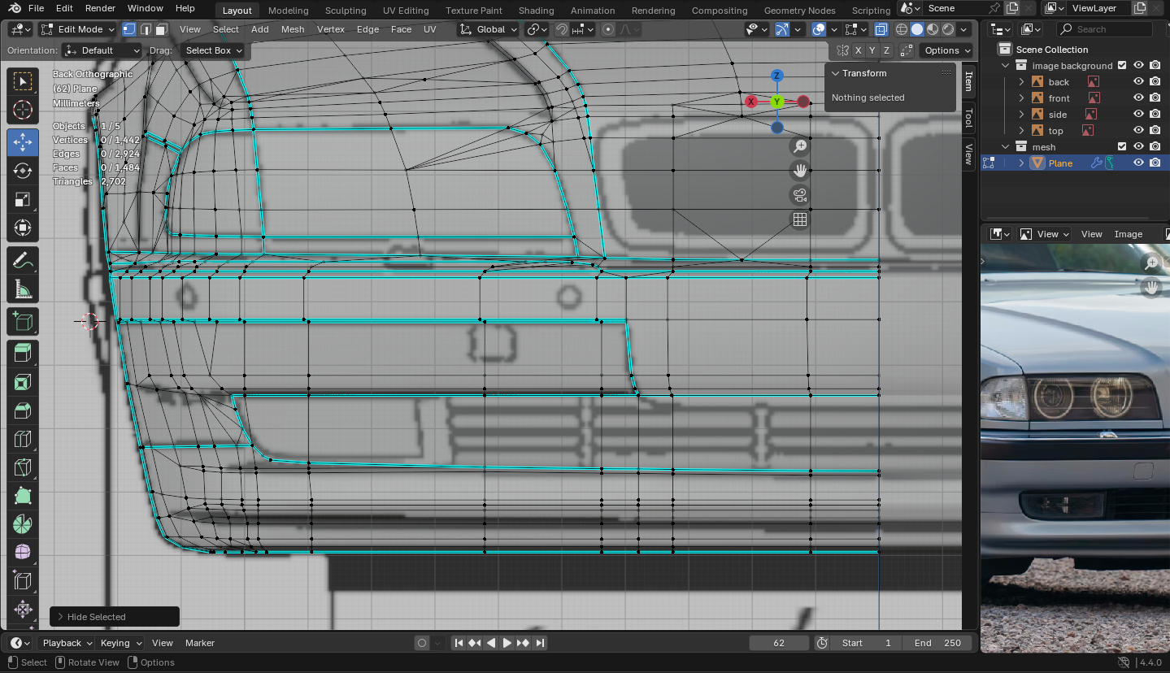Expand the Hide Selected operator panel

click(60, 617)
